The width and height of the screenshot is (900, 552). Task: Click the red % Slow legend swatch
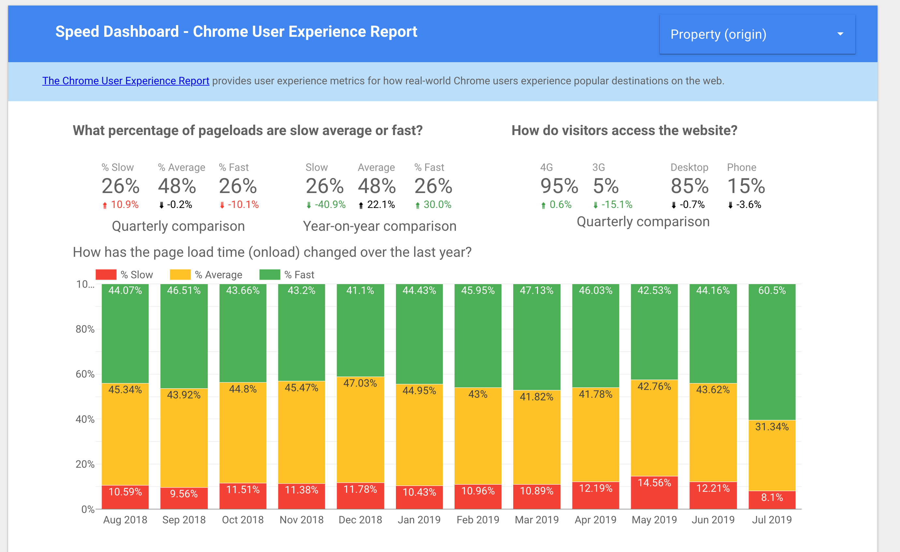click(x=106, y=275)
